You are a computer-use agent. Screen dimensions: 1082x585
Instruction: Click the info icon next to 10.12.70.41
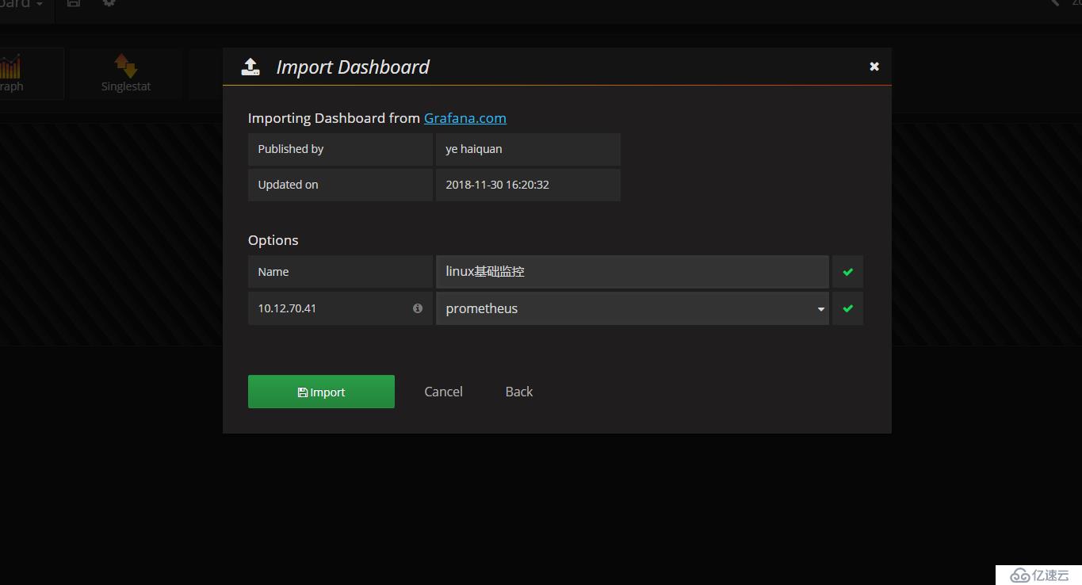tap(418, 308)
